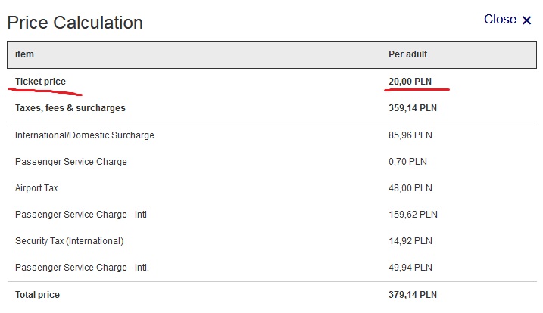The width and height of the screenshot is (543, 313).
Task: Click the 'item' column header
Action: (24, 54)
